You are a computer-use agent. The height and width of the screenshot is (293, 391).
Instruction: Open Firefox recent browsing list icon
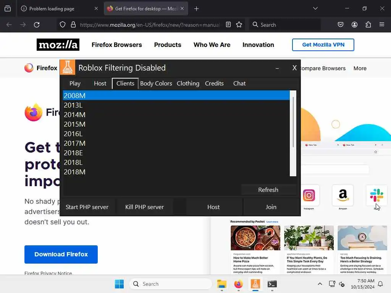pyautogui.click(x=8, y=9)
